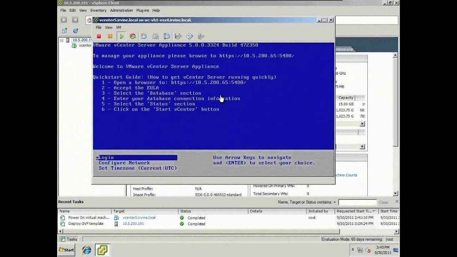Click the vSphere Client taskbar button
The width and height of the screenshot is (457, 257).
(x=102, y=250)
